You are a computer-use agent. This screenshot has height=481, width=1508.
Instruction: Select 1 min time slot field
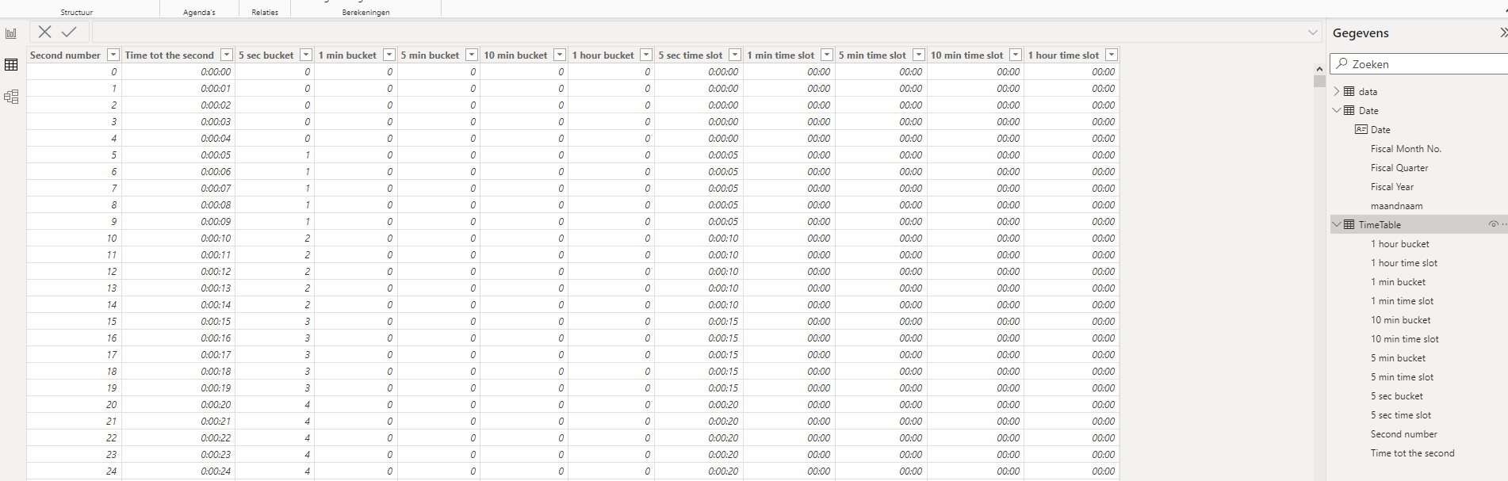pyautogui.click(x=1403, y=301)
